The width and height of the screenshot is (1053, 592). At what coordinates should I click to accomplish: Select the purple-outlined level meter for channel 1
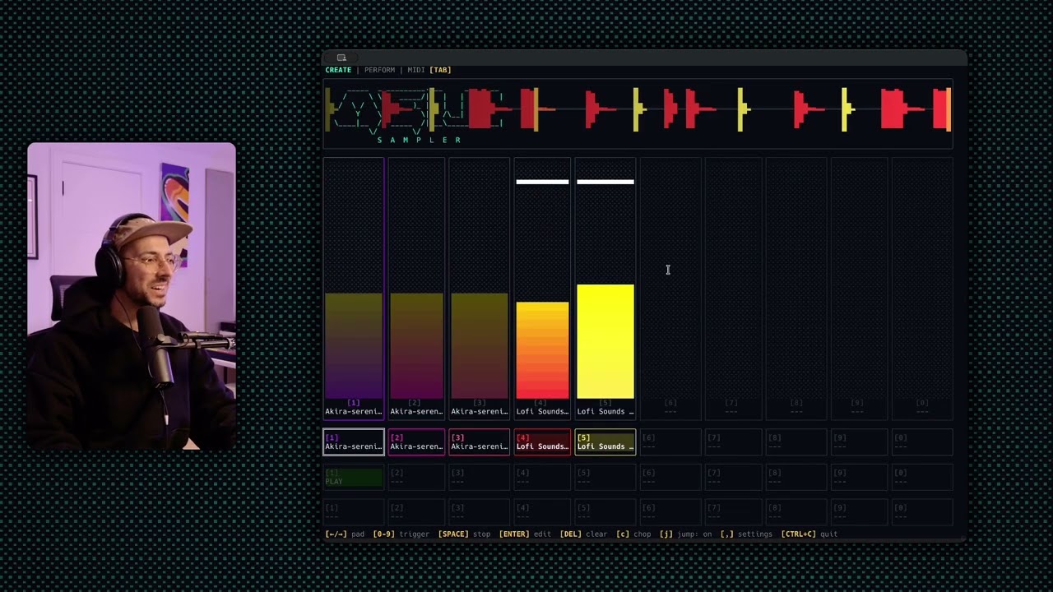coord(354,288)
